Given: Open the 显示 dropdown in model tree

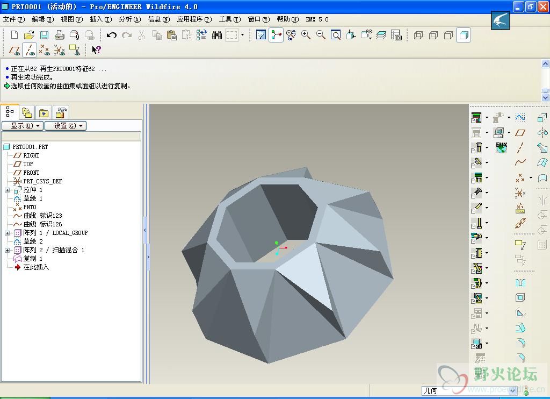Looking at the screenshot, I should (x=23, y=126).
